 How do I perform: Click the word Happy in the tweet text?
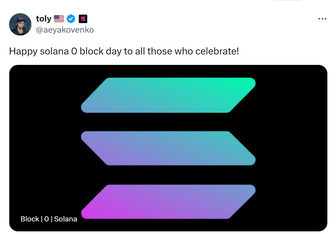tap(23, 52)
